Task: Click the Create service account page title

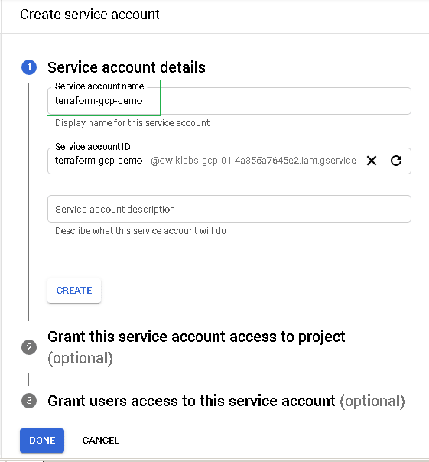Action: point(89,15)
